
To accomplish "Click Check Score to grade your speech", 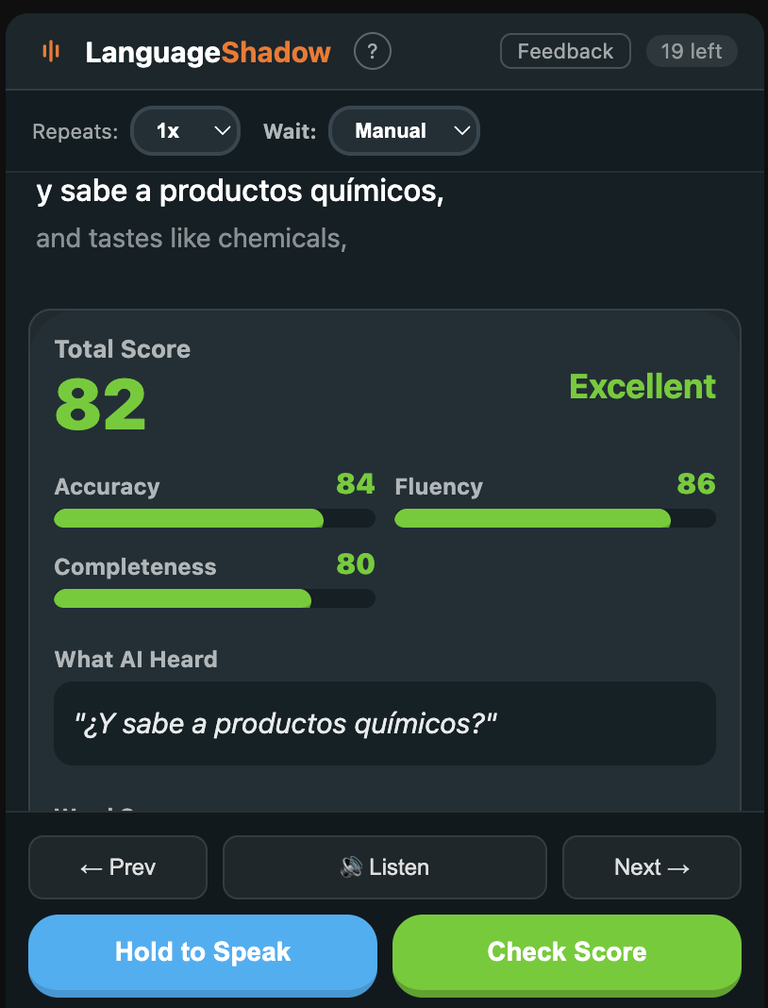I will pyautogui.click(x=566, y=951).
